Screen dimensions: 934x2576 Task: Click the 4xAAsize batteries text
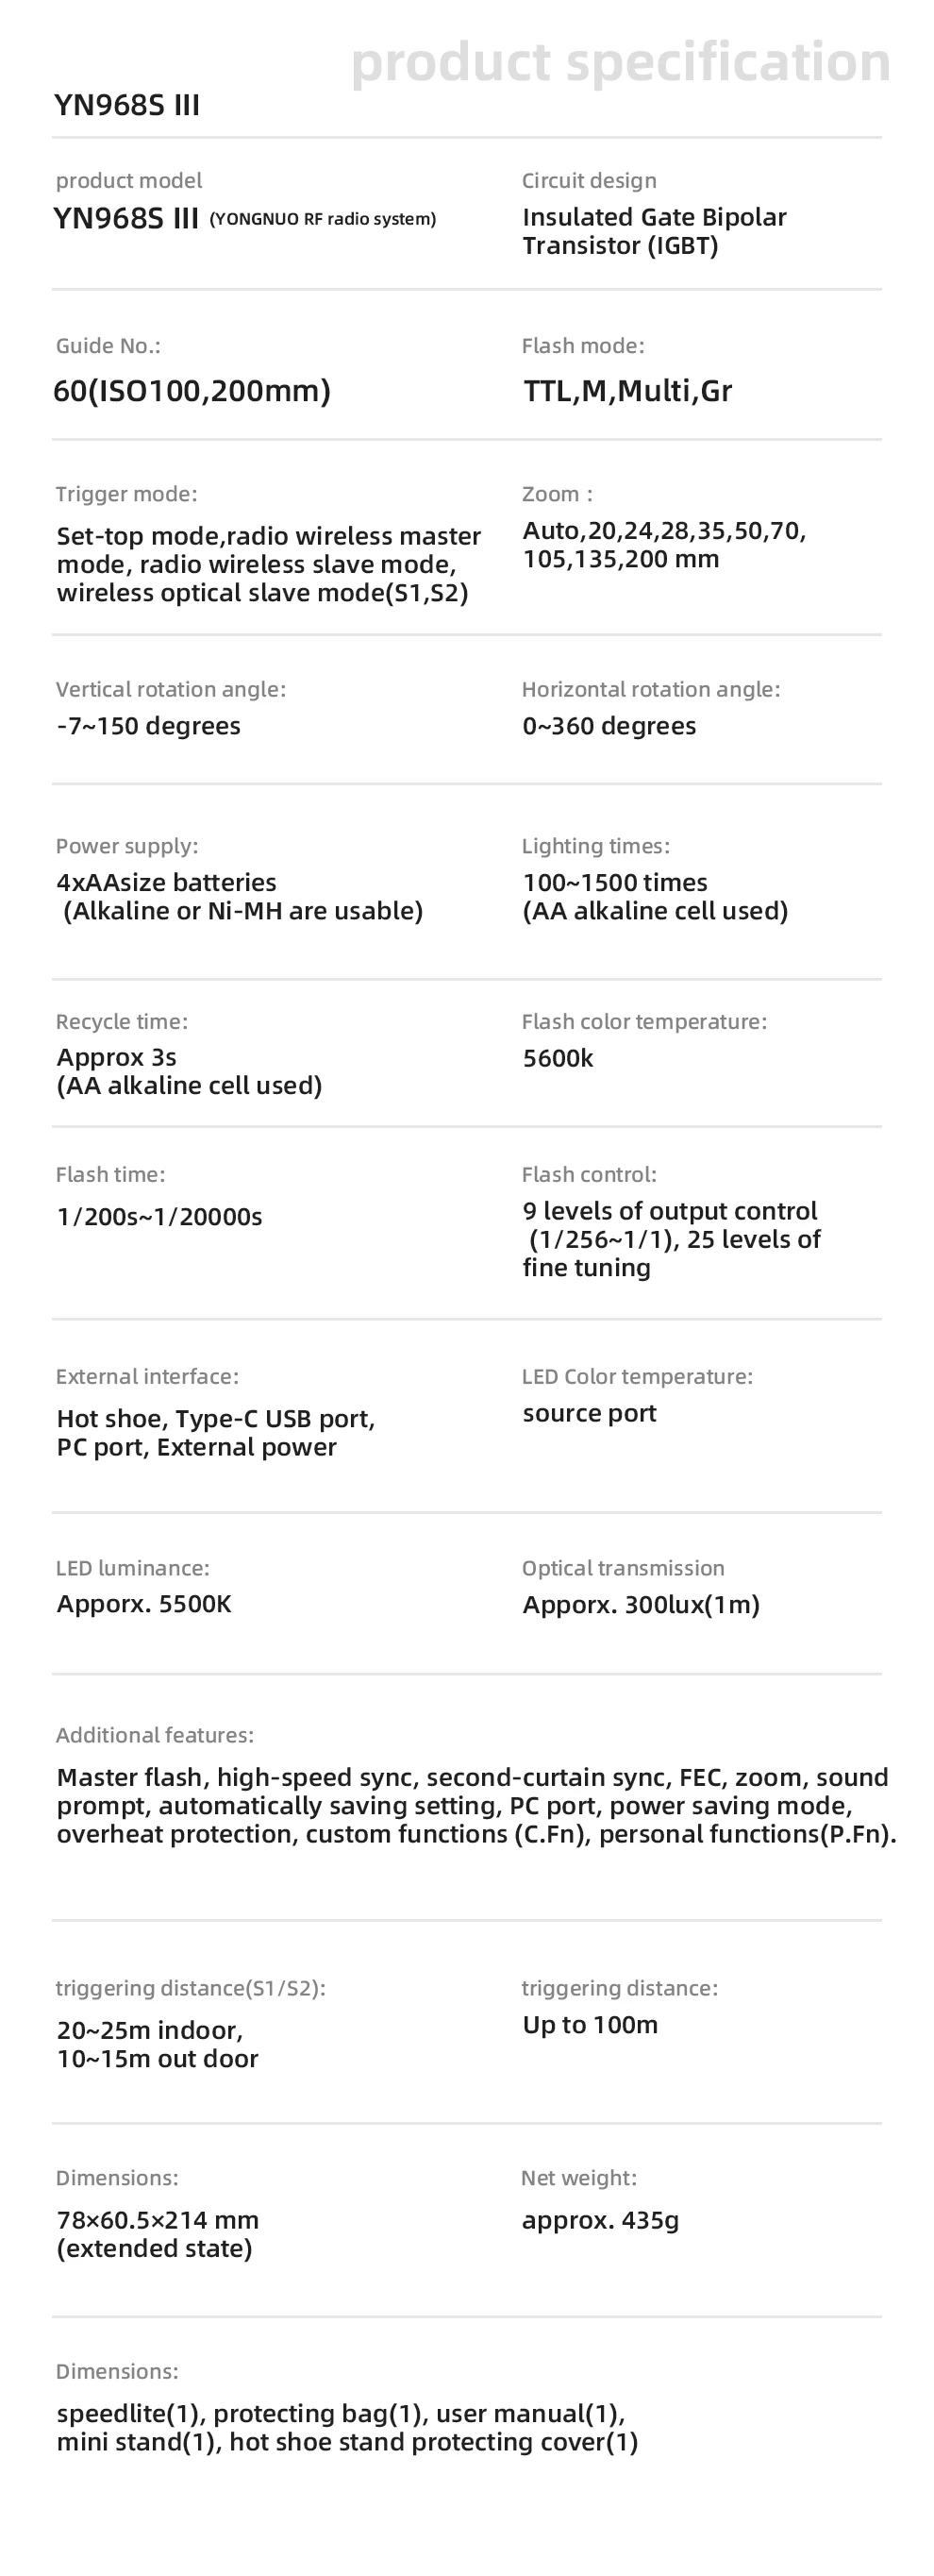click(x=166, y=882)
